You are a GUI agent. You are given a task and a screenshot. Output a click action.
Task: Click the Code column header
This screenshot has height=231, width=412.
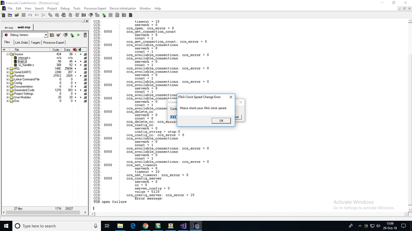point(56,49)
